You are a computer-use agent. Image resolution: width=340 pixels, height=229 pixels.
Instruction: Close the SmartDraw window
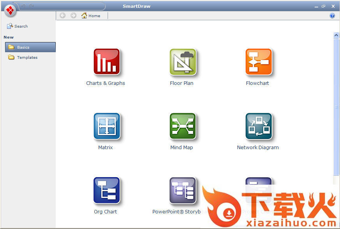pos(333,6)
